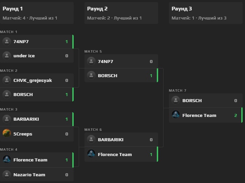The image size is (245, 183).
Task: Select the Раунд 3 header
Action: 182,9
